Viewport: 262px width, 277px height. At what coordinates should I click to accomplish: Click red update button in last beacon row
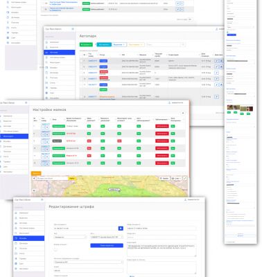[162, 163]
